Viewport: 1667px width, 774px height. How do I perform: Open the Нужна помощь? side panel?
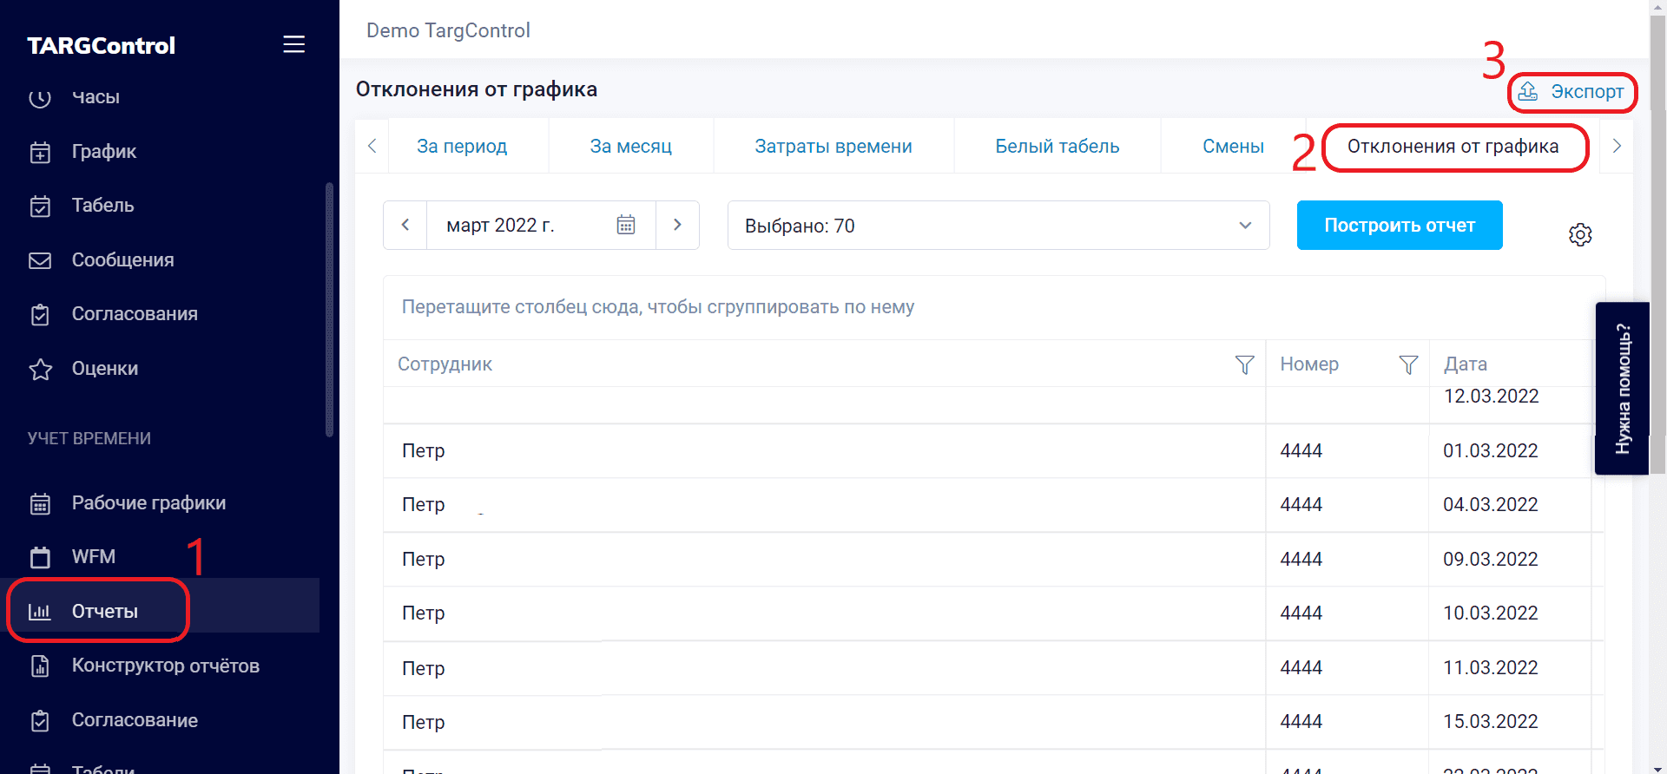1621,388
